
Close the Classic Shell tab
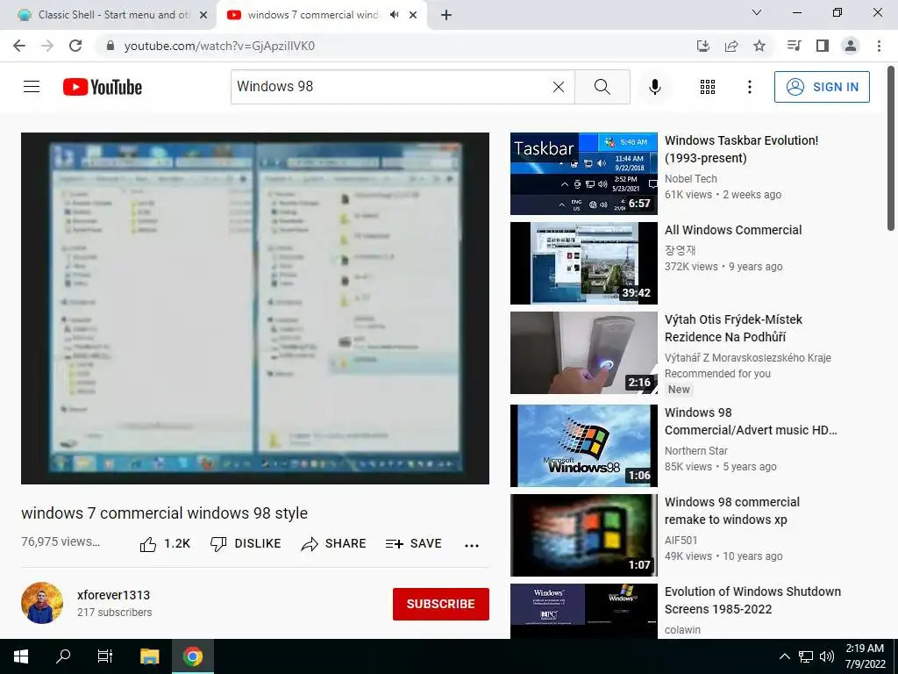point(203,15)
